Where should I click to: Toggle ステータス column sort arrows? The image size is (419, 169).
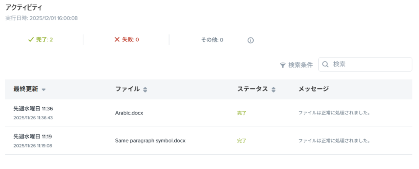[x=273, y=90]
